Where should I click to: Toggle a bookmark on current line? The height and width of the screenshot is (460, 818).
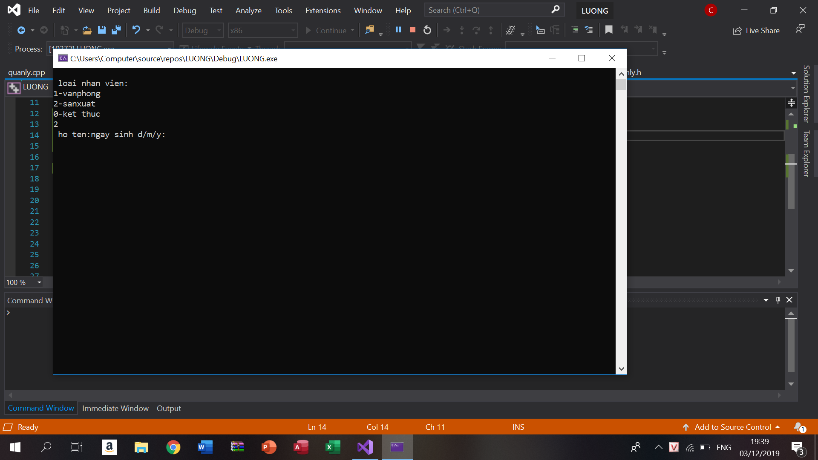[609, 30]
